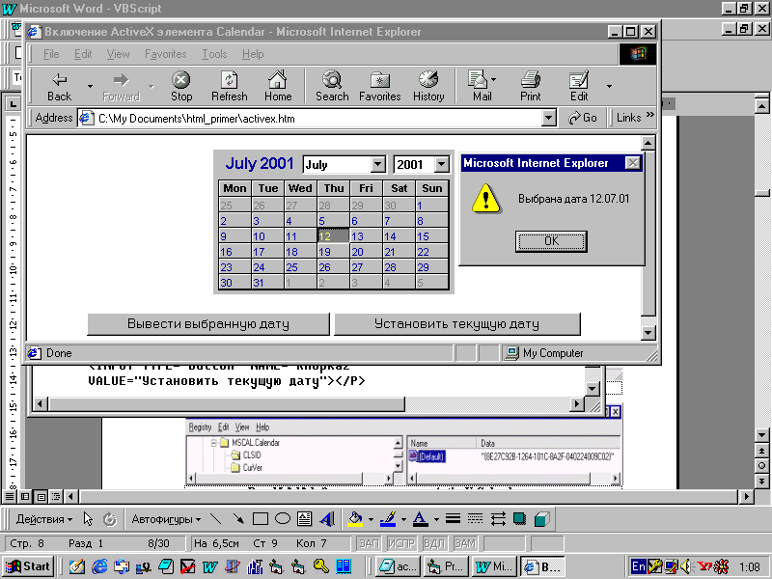The height and width of the screenshot is (579, 772).
Task: Expand the Links bar chevron
Action: 649,115
